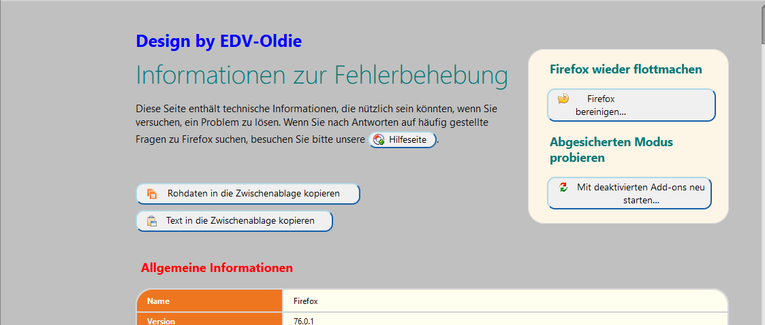Image resolution: width=765 pixels, height=325 pixels.
Task: Copy Text in die Zwischenablage
Action: click(x=234, y=221)
